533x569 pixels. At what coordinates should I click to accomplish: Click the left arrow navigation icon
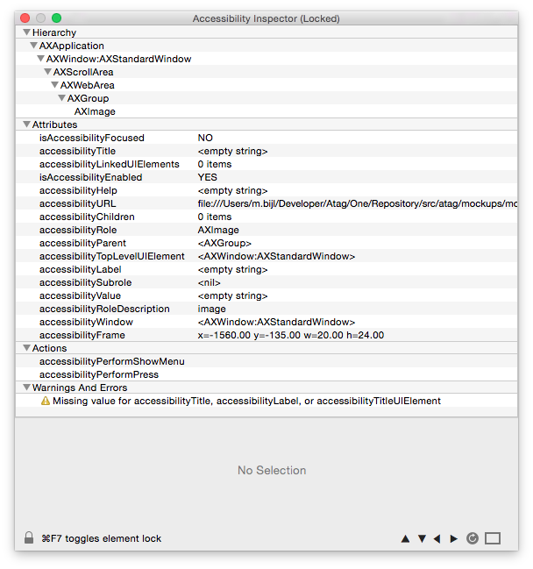437,538
